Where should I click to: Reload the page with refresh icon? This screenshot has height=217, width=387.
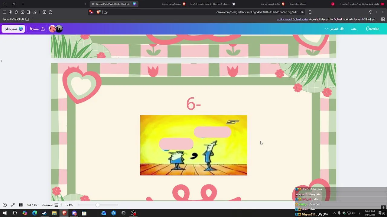pyautogui.click(x=370, y=12)
